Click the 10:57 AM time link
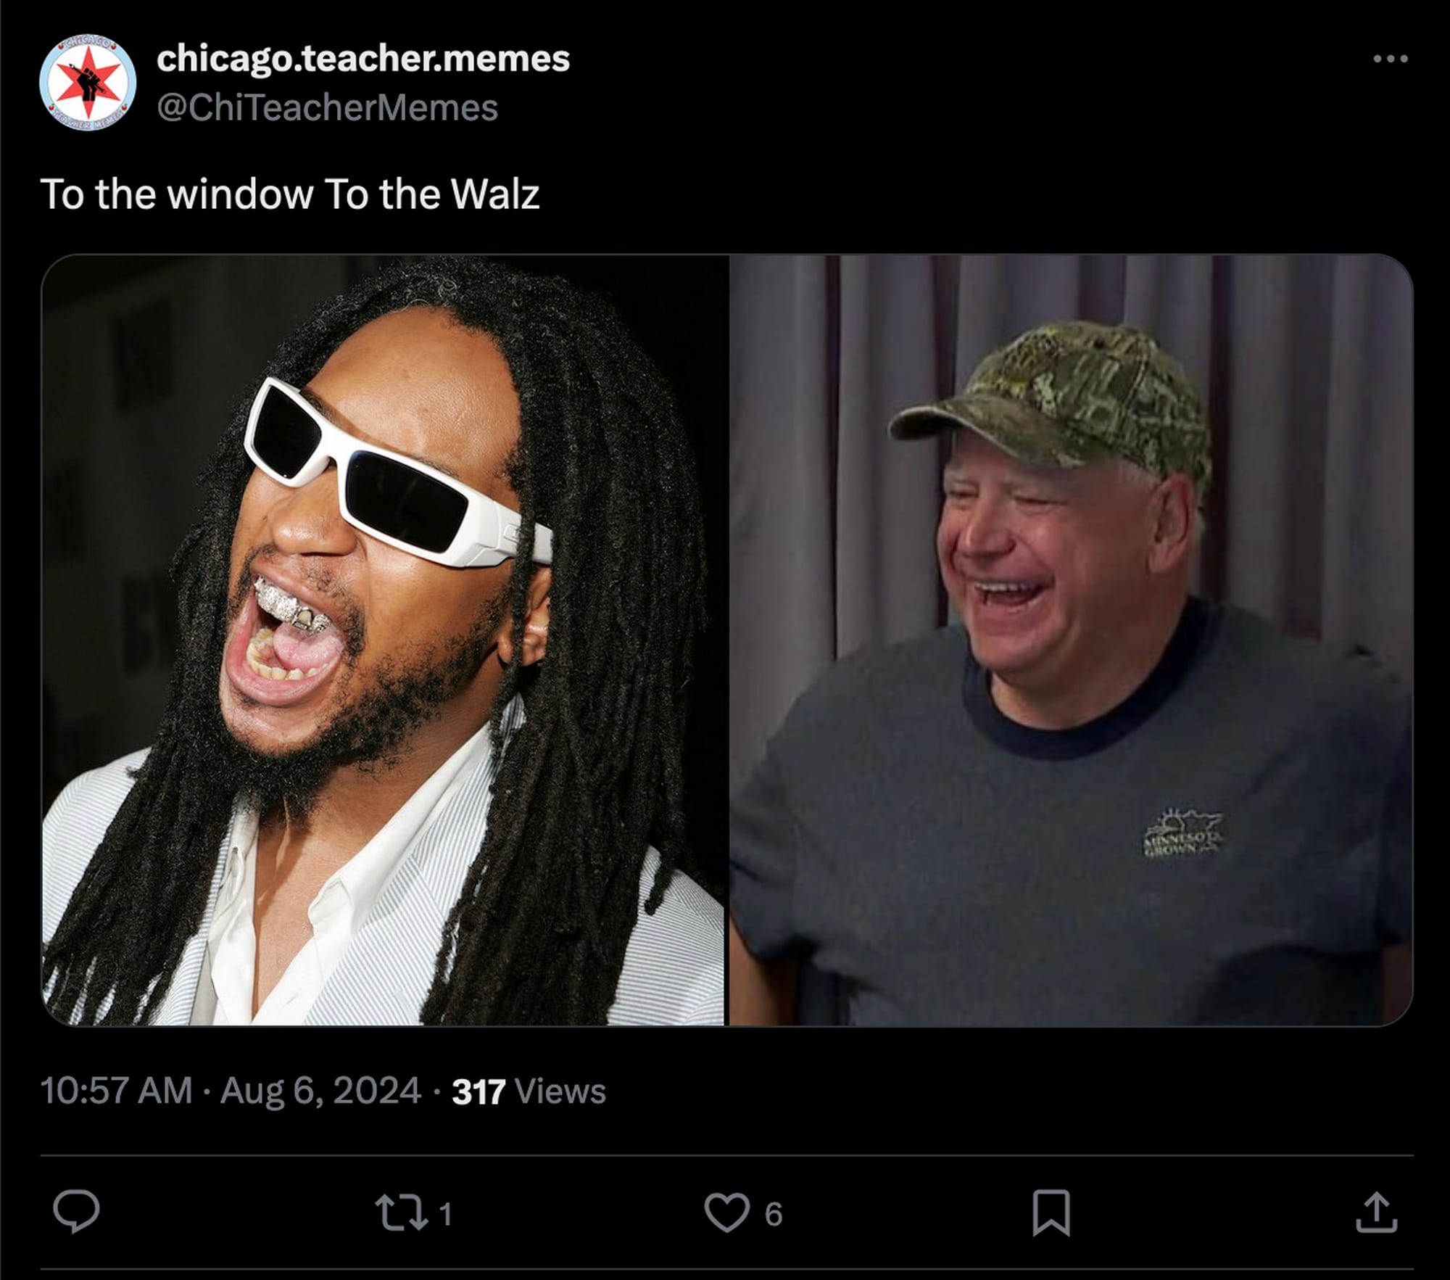This screenshot has width=1450, height=1280. tap(116, 1090)
